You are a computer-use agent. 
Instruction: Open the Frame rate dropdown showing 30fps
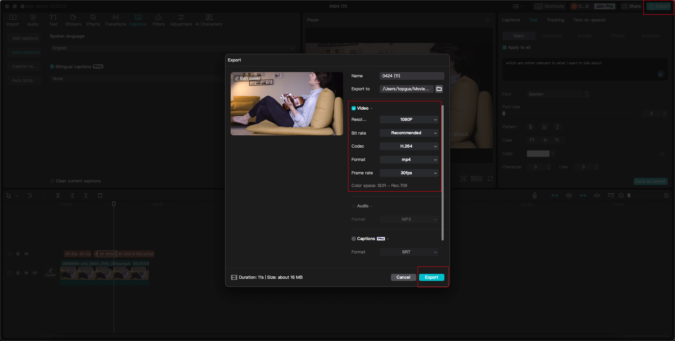point(409,173)
